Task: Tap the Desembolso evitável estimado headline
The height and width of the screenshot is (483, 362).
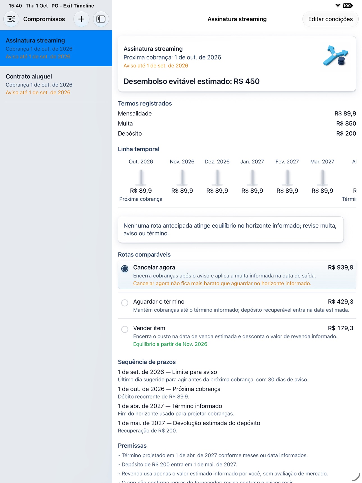Action: pyautogui.click(x=192, y=81)
